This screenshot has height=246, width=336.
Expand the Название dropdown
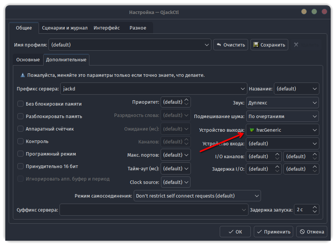click(296, 89)
